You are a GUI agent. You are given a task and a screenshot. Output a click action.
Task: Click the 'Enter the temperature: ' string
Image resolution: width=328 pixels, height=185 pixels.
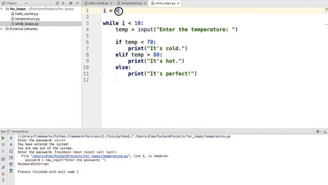pos(196,29)
